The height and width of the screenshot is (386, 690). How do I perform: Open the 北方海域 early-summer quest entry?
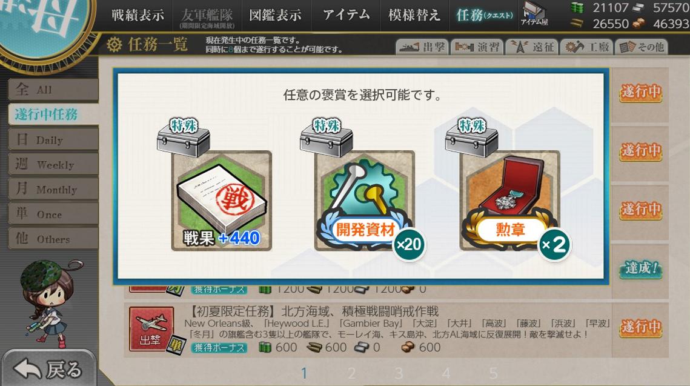[x=368, y=329]
